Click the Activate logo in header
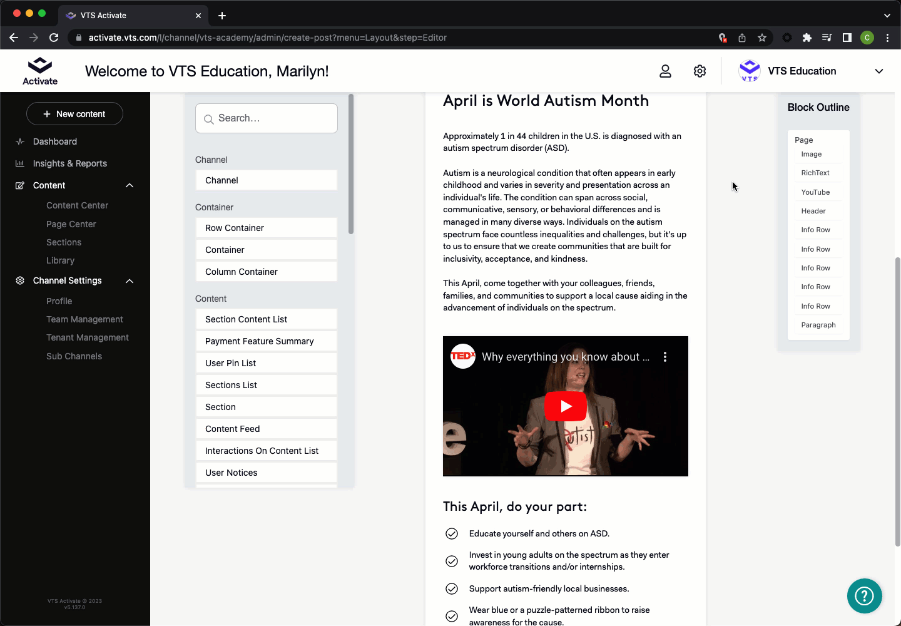This screenshot has width=901, height=626. 40,71
